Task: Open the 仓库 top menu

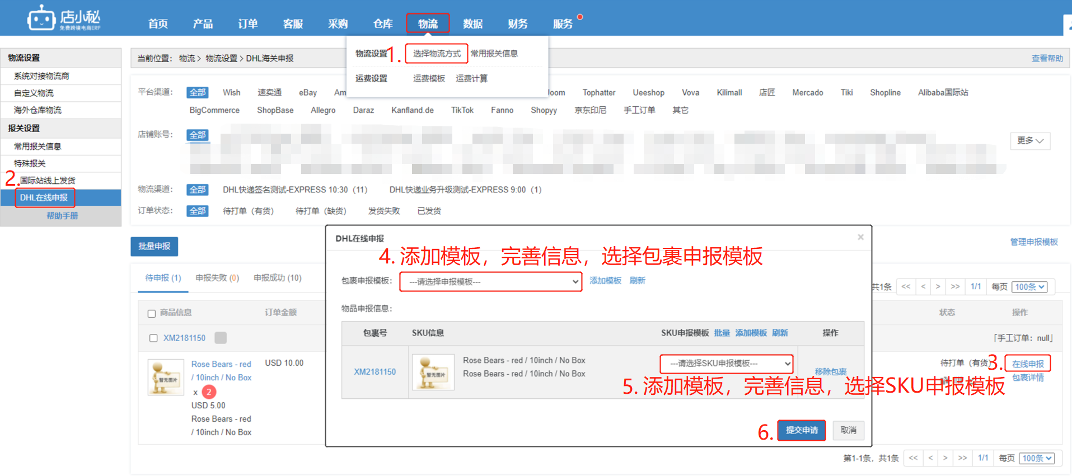Action: (383, 23)
